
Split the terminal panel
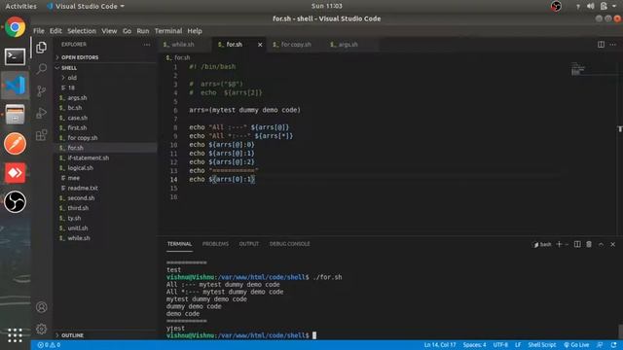click(x=577, y=244)
